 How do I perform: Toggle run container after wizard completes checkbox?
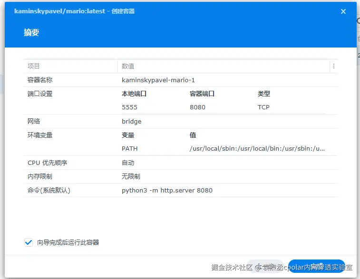tap(29, 242)
